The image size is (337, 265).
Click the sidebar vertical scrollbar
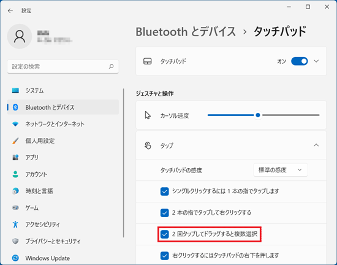tap(124, 163)
